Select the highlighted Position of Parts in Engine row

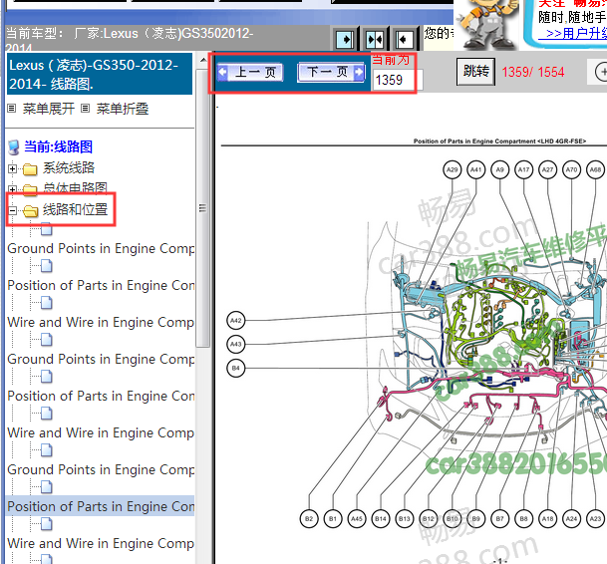[x=101, y=506]
